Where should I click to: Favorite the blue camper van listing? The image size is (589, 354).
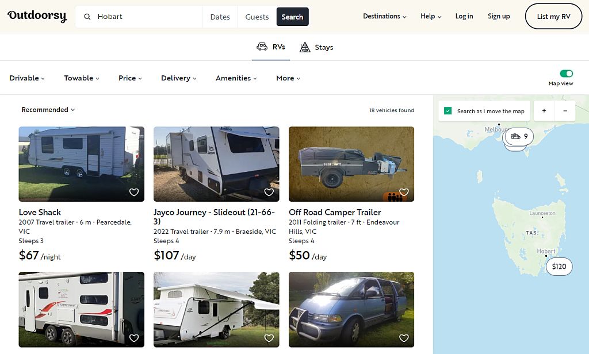[403, 338]
